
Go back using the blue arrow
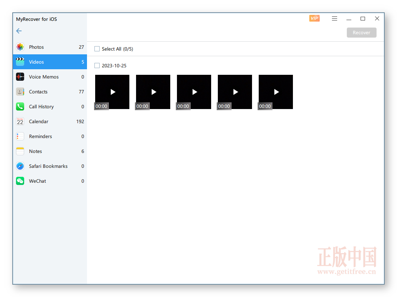point(19,31)
